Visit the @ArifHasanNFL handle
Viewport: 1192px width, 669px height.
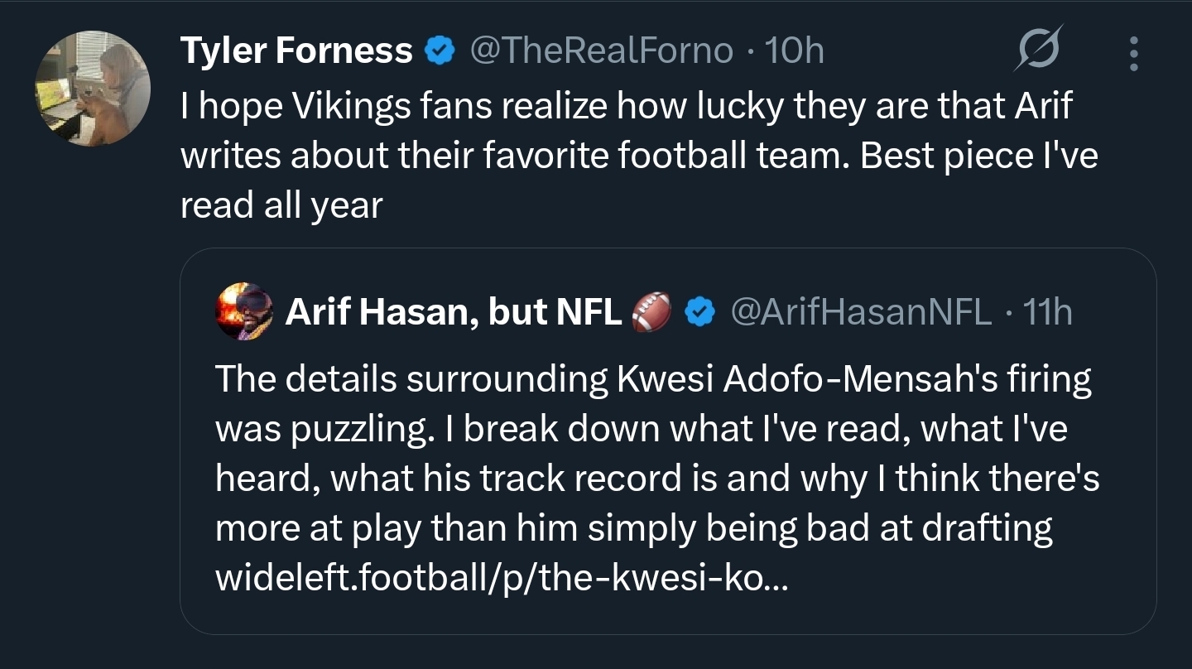[x=860, y=312]
